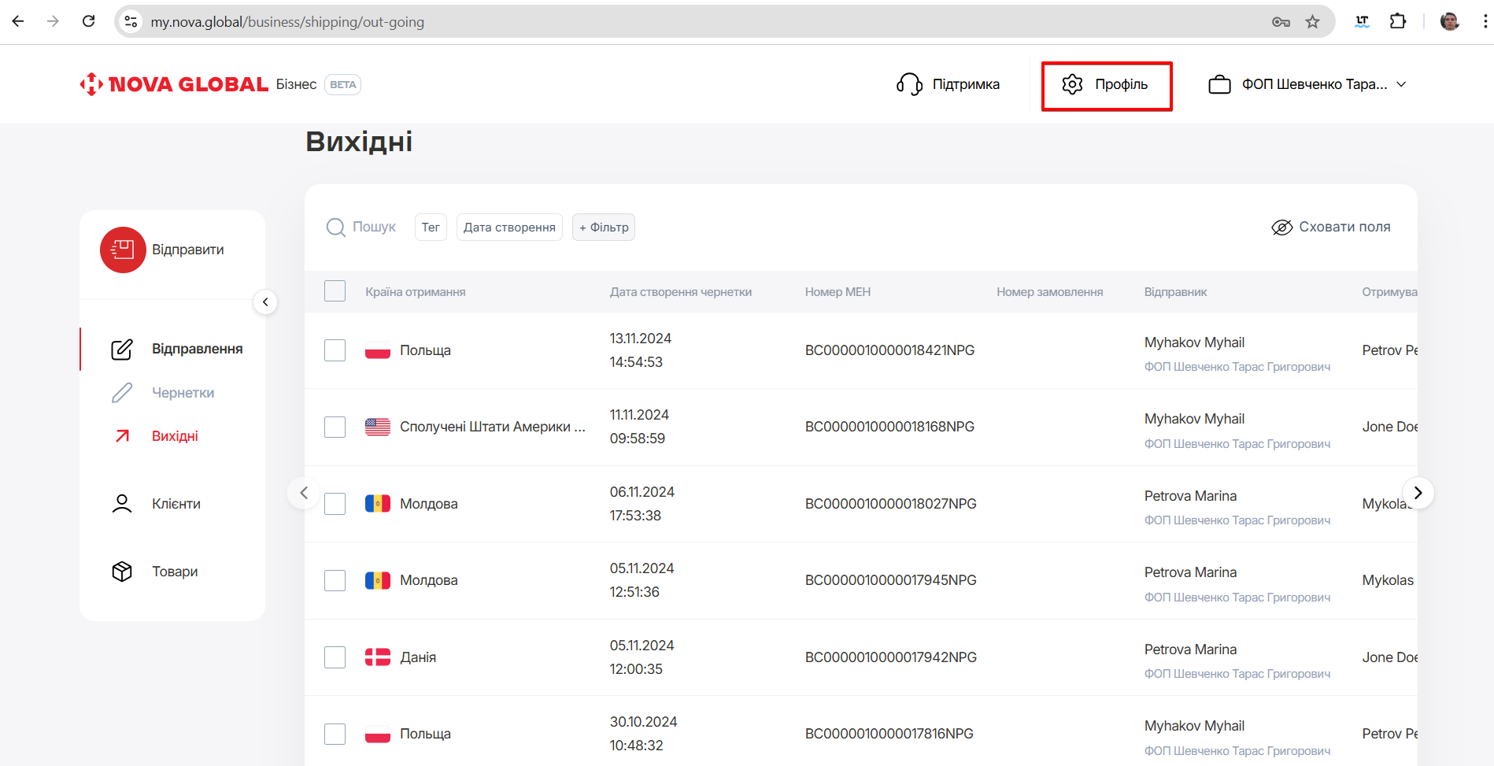1494x766 pixels.
Task: Open browser extensions puzzle icon
Action: [x=1398, y=22]
